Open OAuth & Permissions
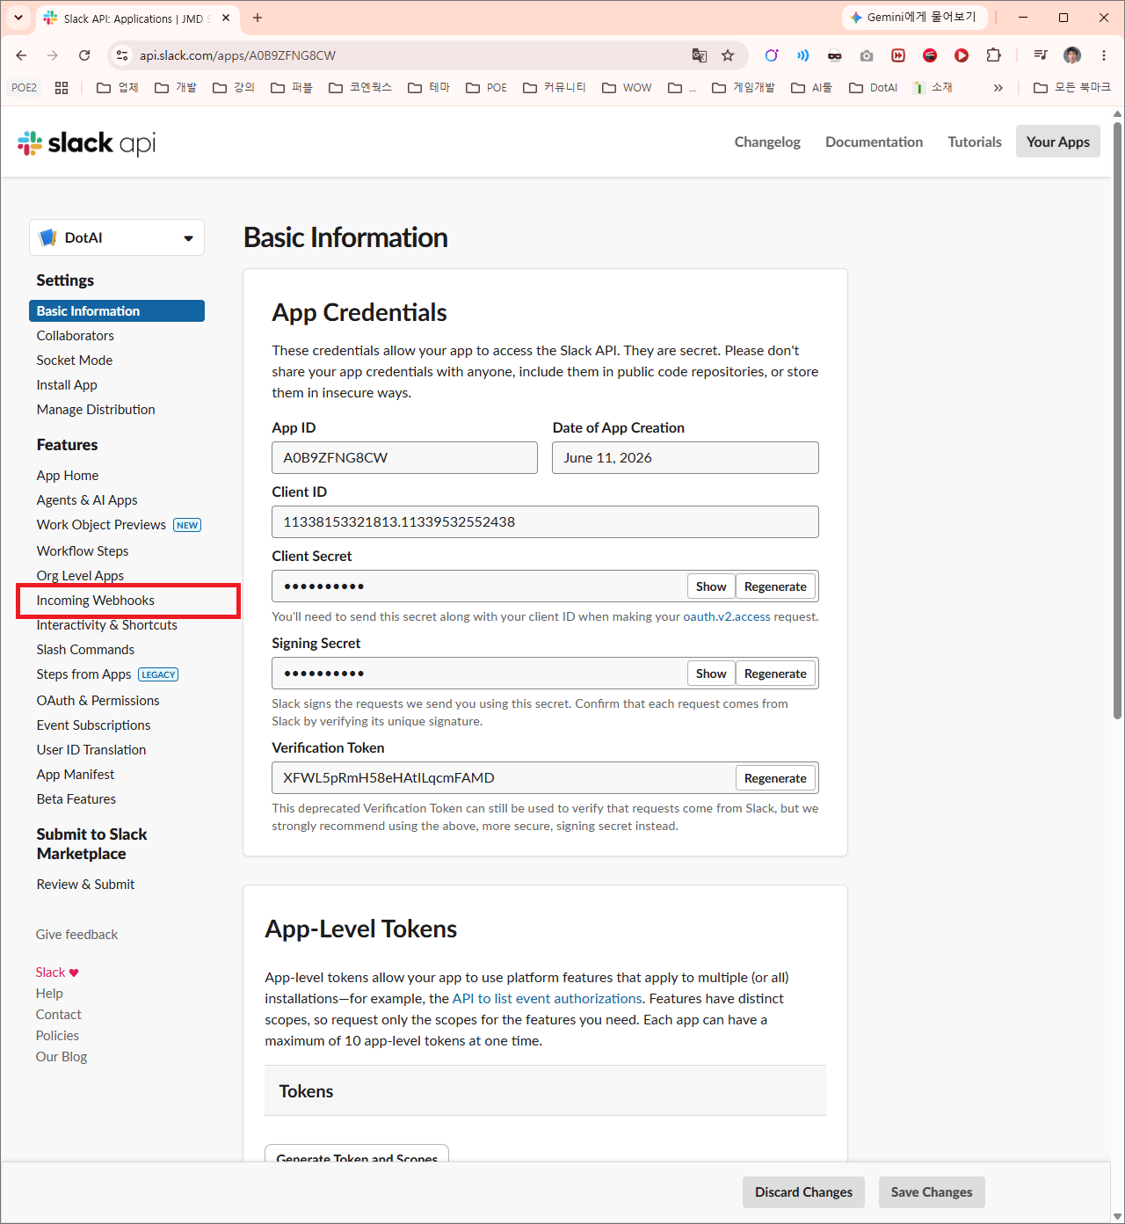This screenshot has height=1224, width=1125. coord(98,701)
